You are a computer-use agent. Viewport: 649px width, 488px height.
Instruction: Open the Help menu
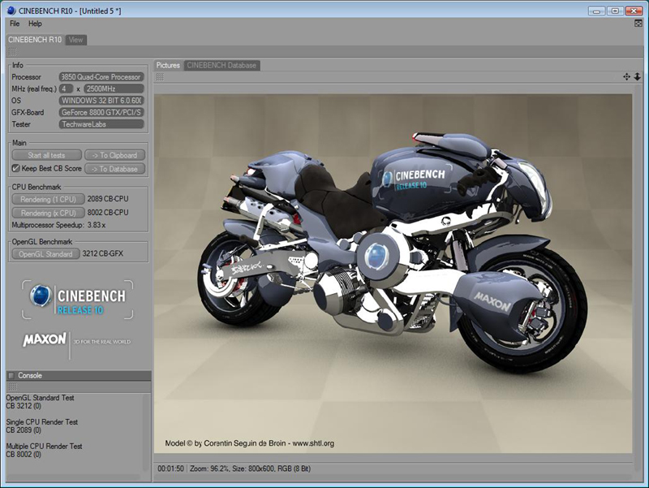coord(35,24)
